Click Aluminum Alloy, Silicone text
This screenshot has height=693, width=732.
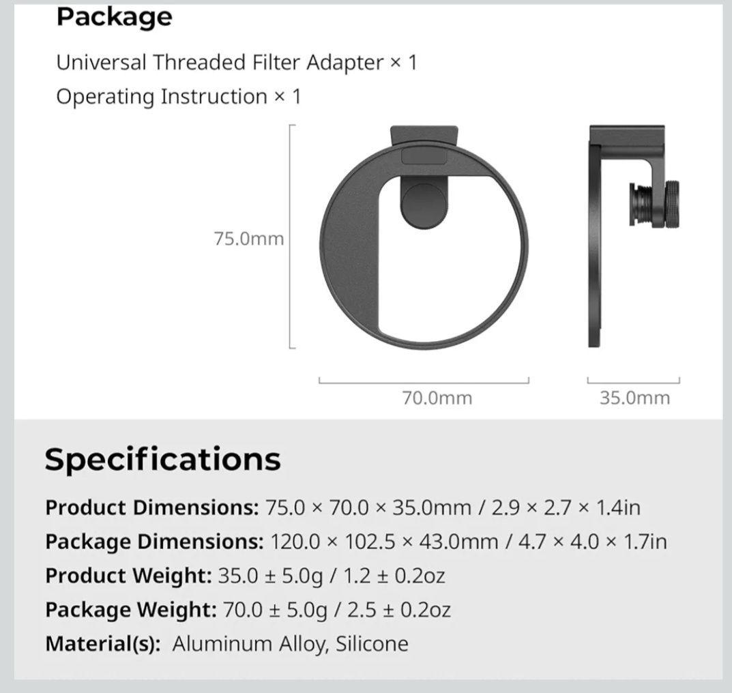[x=291, y=644]
